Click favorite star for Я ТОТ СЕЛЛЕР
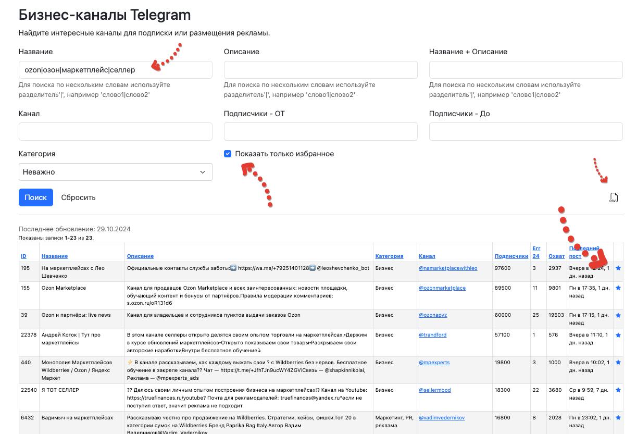Image resolution: width=637 pixels, height=434 pixels. pyautogui.click(x=618, y=389)
